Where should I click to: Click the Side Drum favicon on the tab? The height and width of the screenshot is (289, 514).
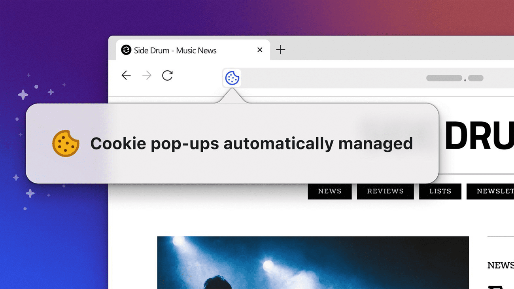[x=126, y=50]
